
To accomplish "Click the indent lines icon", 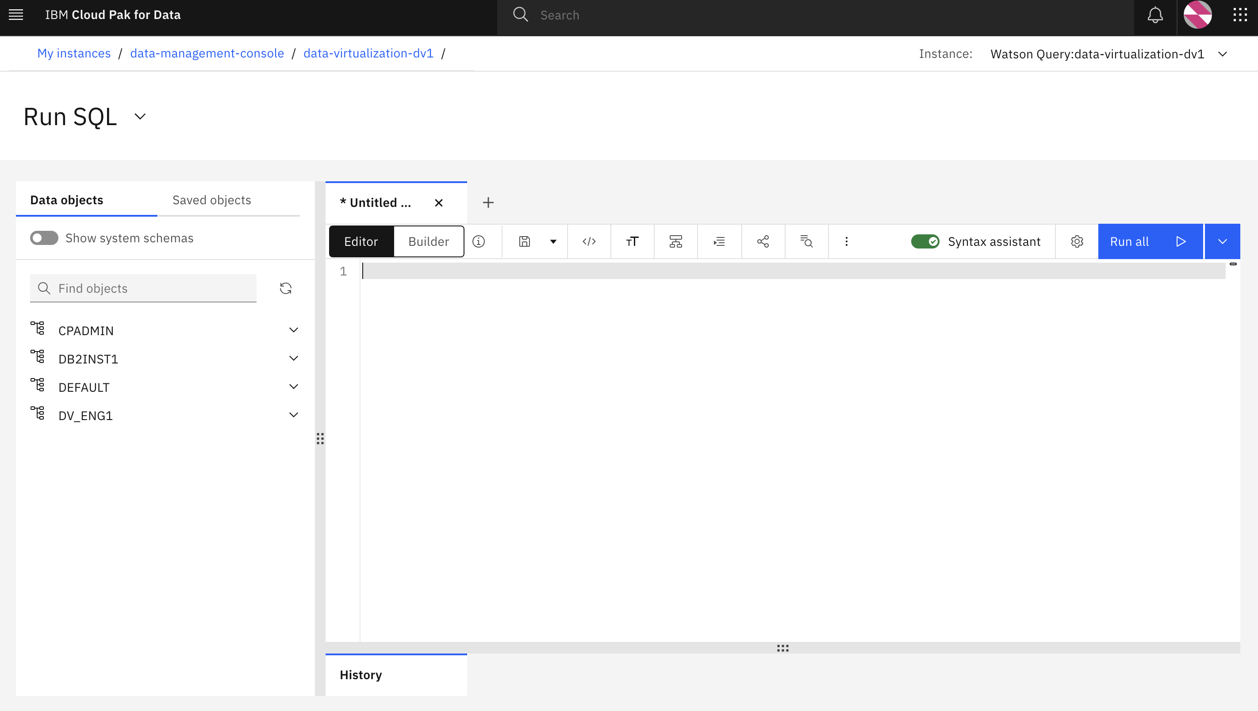I will click(x=719, y=241).
